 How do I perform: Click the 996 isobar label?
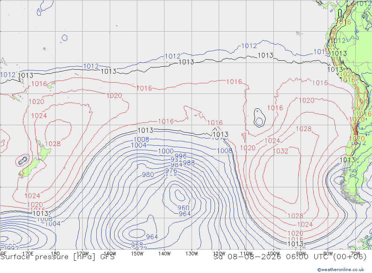click(x=180, y=156)
